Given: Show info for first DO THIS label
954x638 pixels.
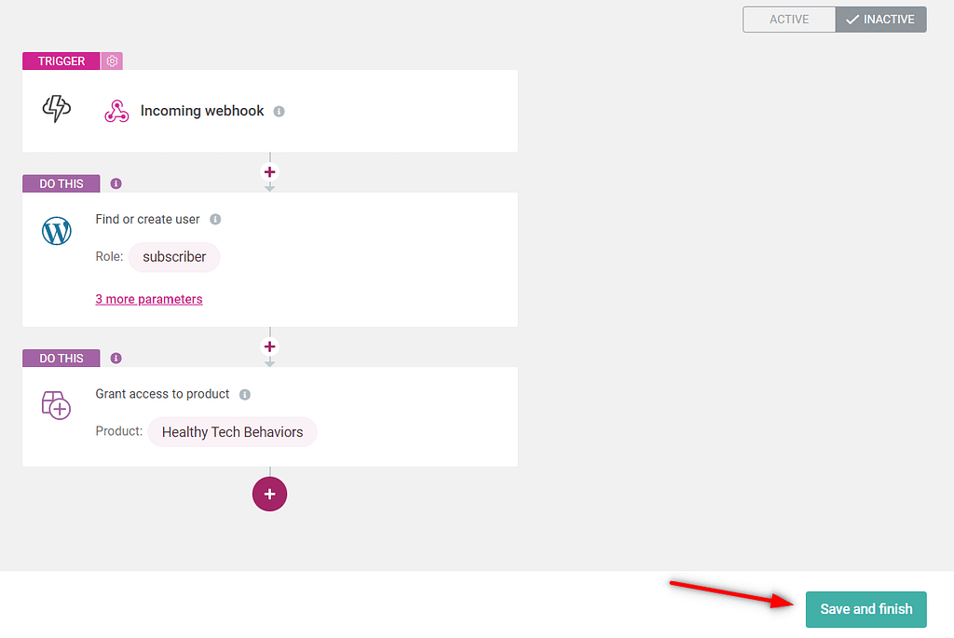Looking at the screenshot, I should [x=116, y=183].
